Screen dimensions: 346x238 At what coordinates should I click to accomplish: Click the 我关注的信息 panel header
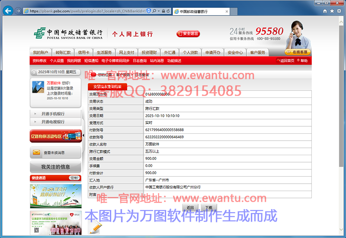point(56,167)
